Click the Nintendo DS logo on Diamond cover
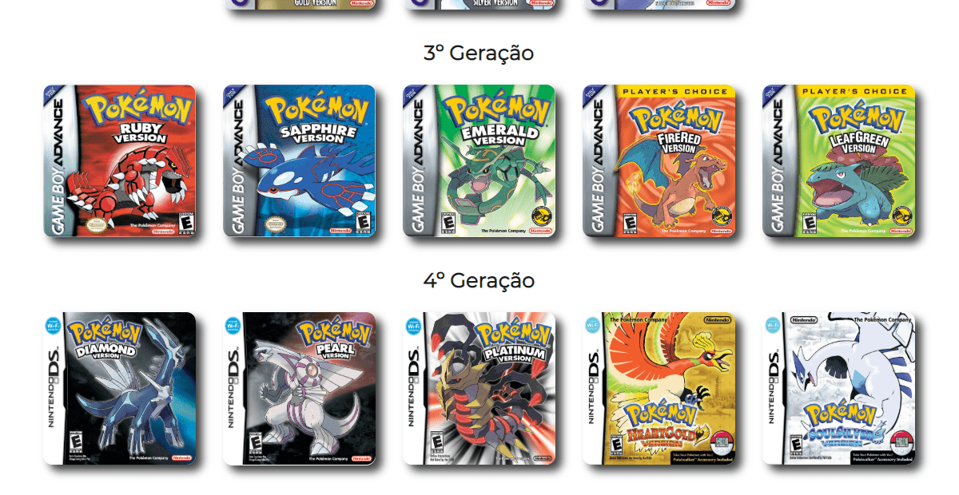This screenshot has width=959, height=495. (x=54, y=387)
